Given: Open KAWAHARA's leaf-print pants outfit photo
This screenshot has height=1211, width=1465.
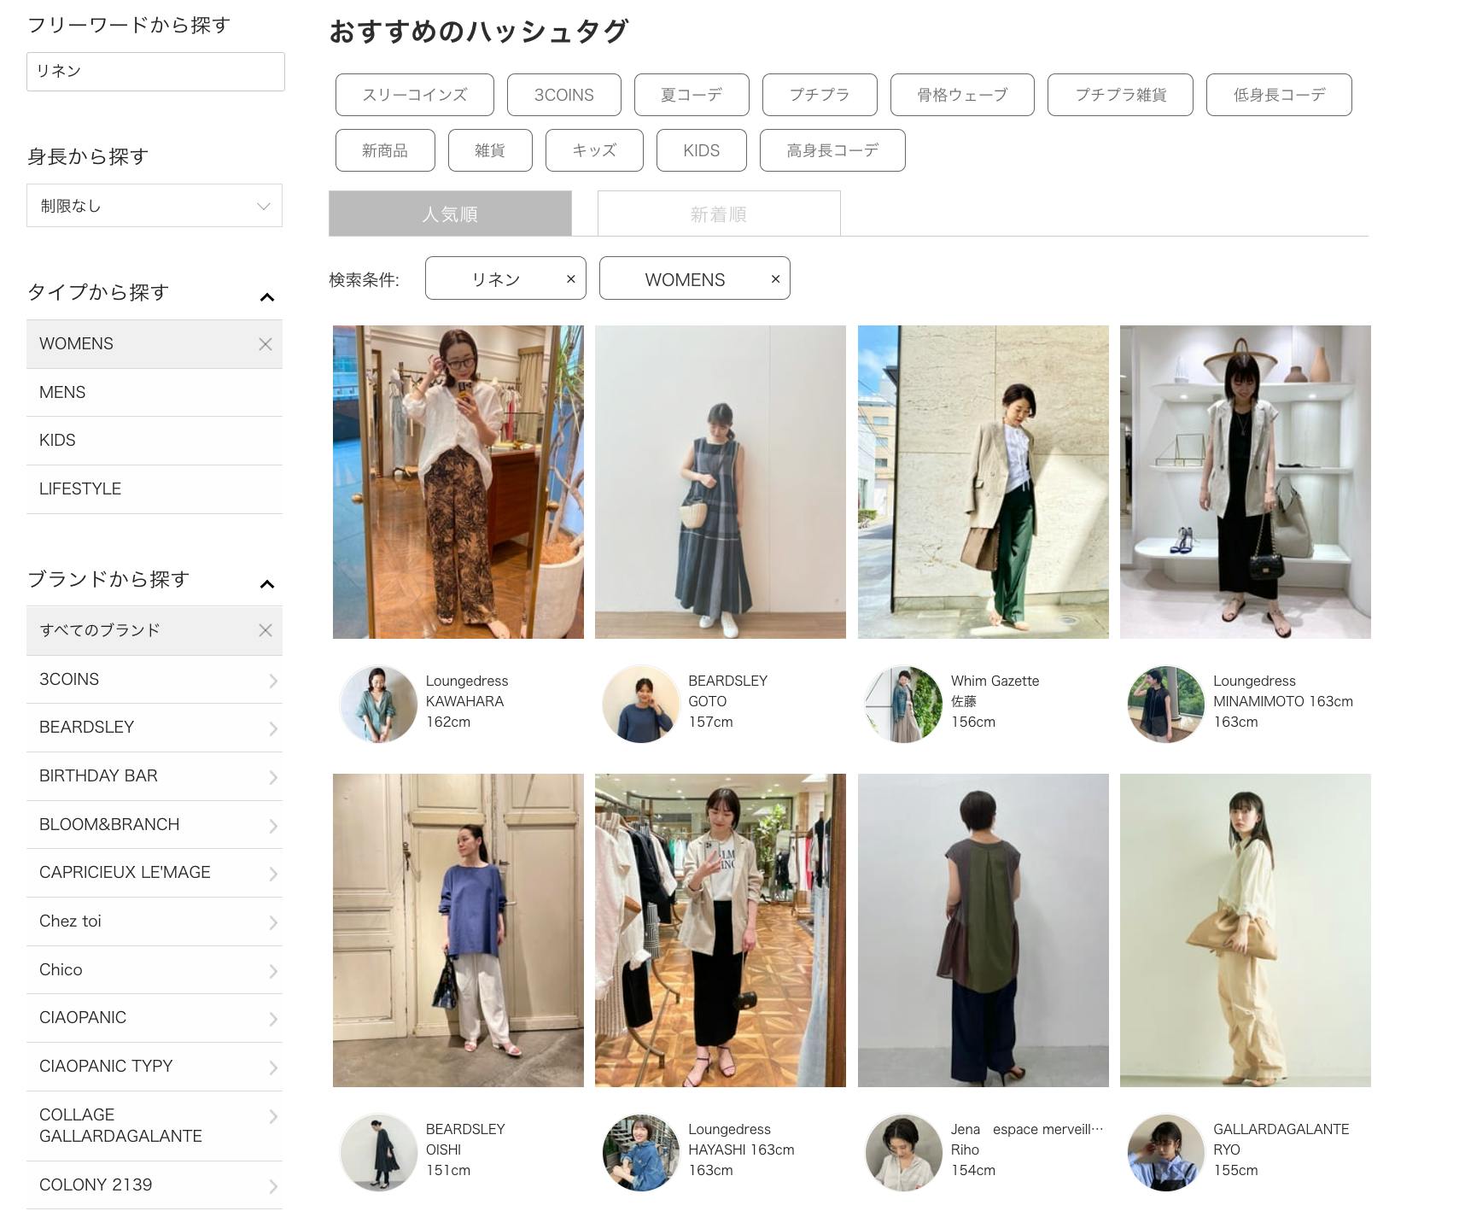Looking at the screenshot, I should pos(458,482).
